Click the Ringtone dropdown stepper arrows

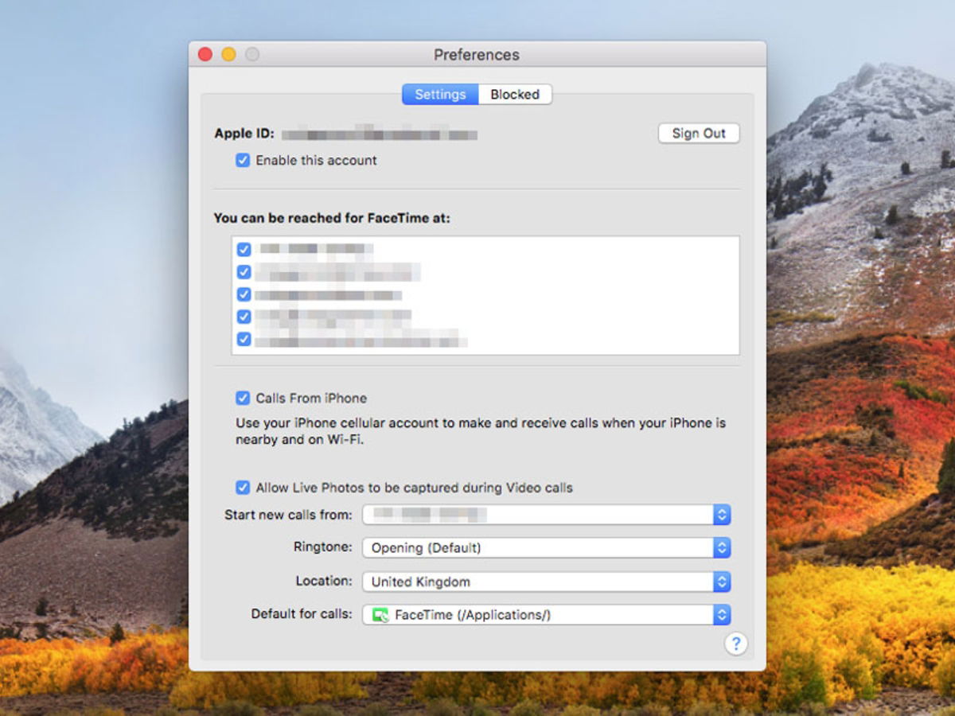(721, 547)
